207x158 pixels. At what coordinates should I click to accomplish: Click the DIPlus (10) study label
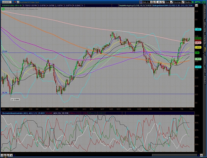tap(93, 113)
